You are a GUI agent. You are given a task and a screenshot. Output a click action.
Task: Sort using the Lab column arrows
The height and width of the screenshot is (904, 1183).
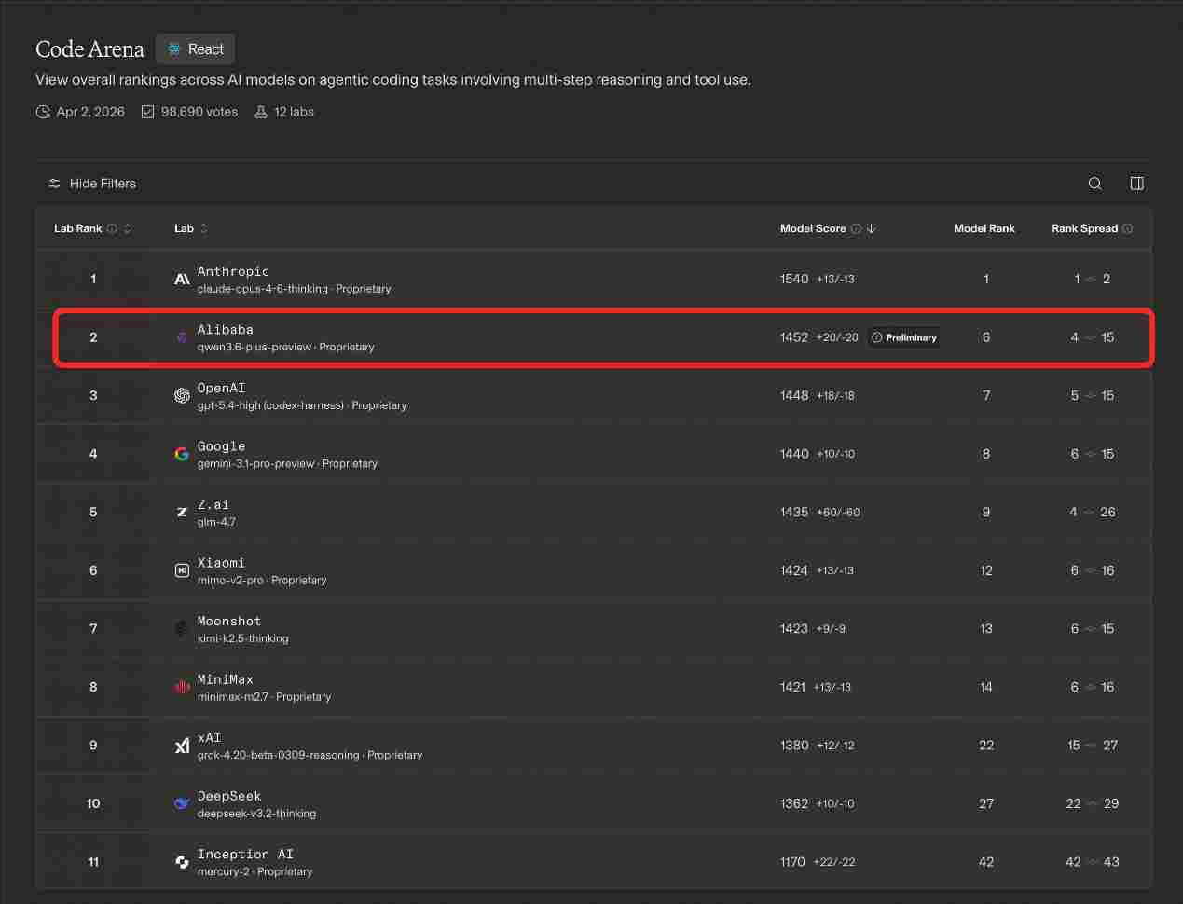pos(204,228)
